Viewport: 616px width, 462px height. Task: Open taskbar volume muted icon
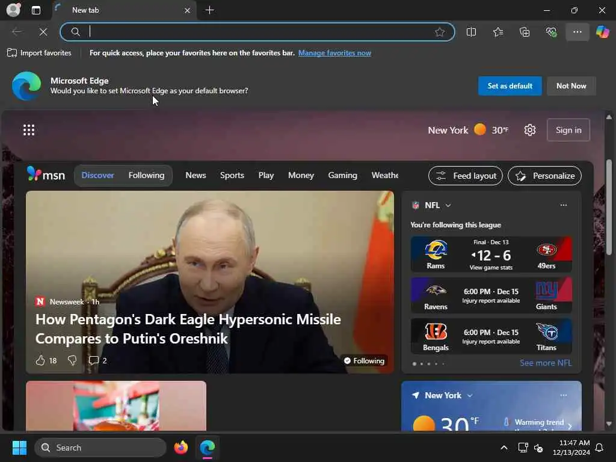[538, 448]
